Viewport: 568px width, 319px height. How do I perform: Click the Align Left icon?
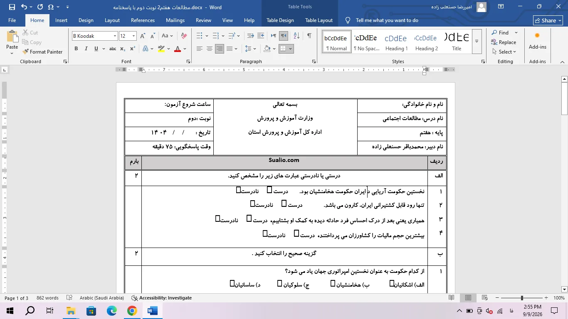[x=200, y=49]
